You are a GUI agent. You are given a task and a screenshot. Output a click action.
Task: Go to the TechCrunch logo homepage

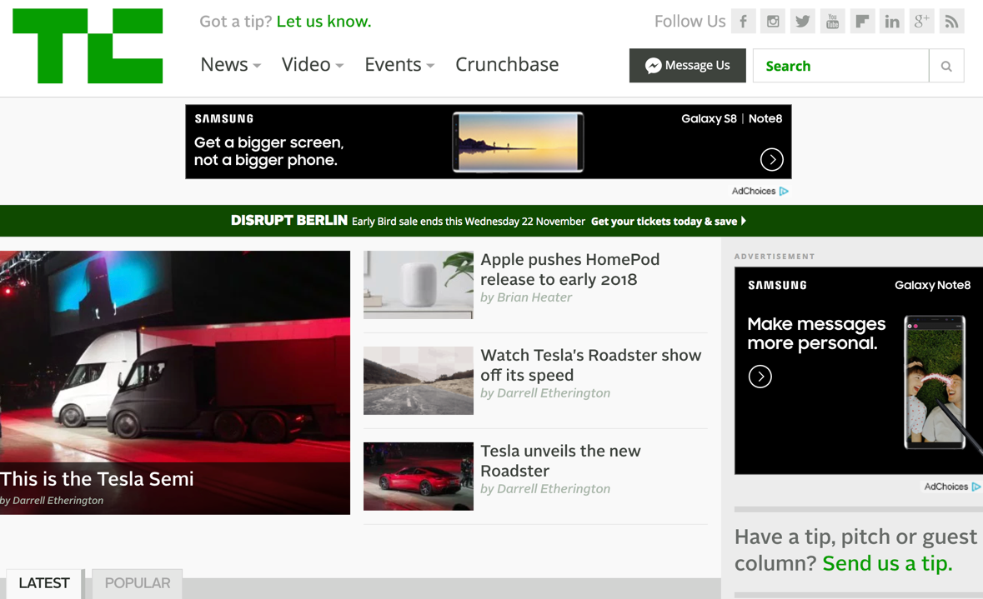(x=88, y=46)
